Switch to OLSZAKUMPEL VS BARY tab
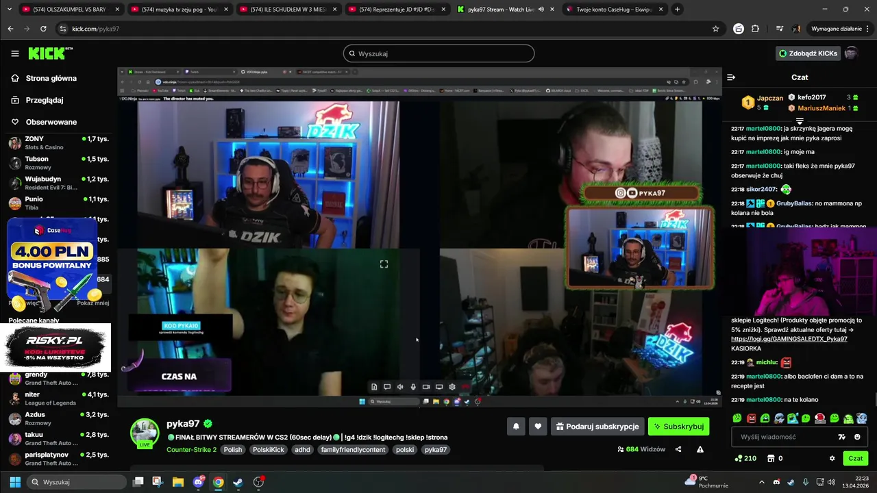 coord(71,10)
